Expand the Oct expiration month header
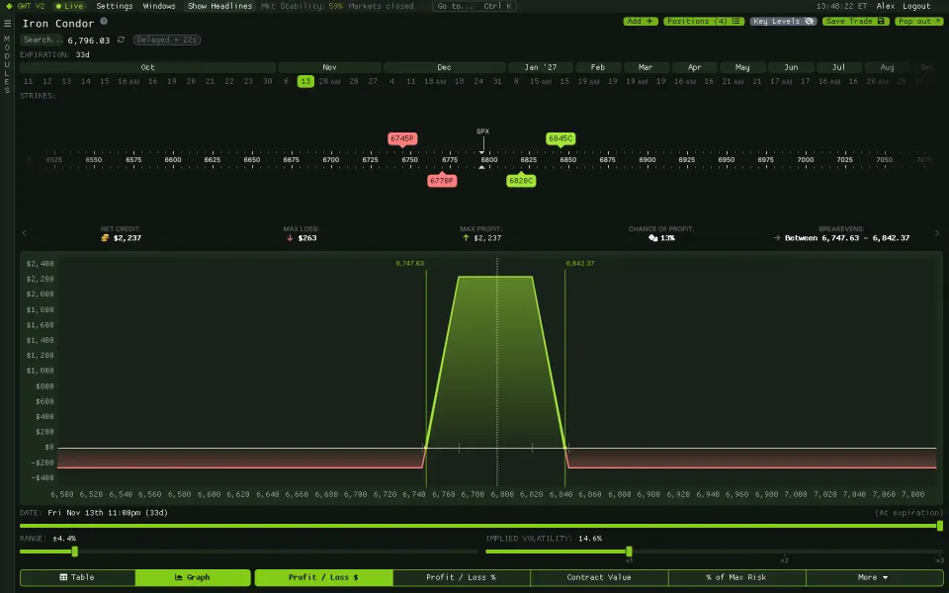The height and width of the screenshot is (593, 949). pyautogui.click(x=147, y=67)
